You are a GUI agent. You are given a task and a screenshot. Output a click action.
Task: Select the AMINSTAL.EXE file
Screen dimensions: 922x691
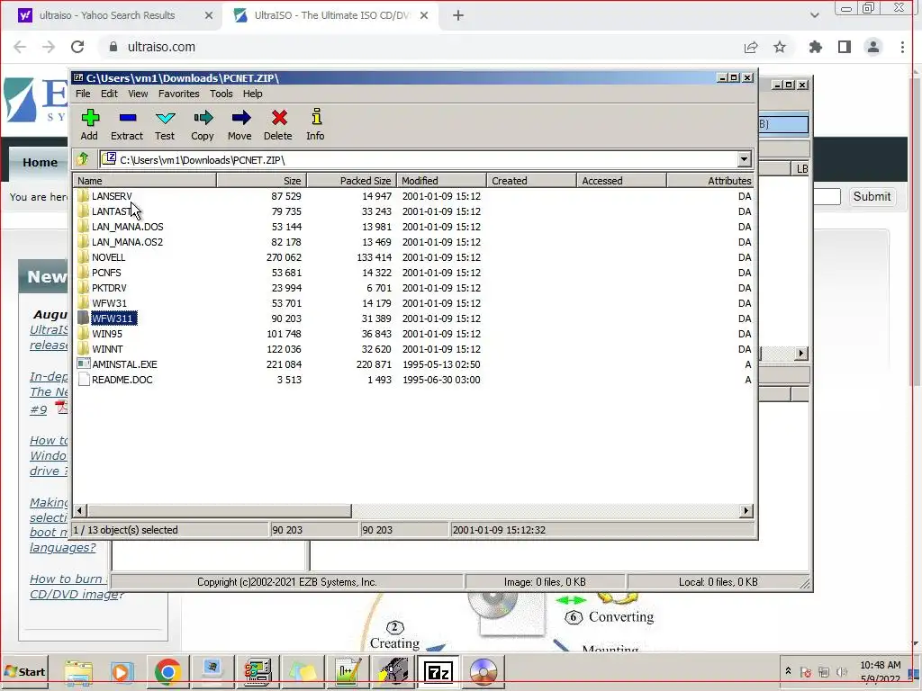pyautogui.click(x=124, y=364)
